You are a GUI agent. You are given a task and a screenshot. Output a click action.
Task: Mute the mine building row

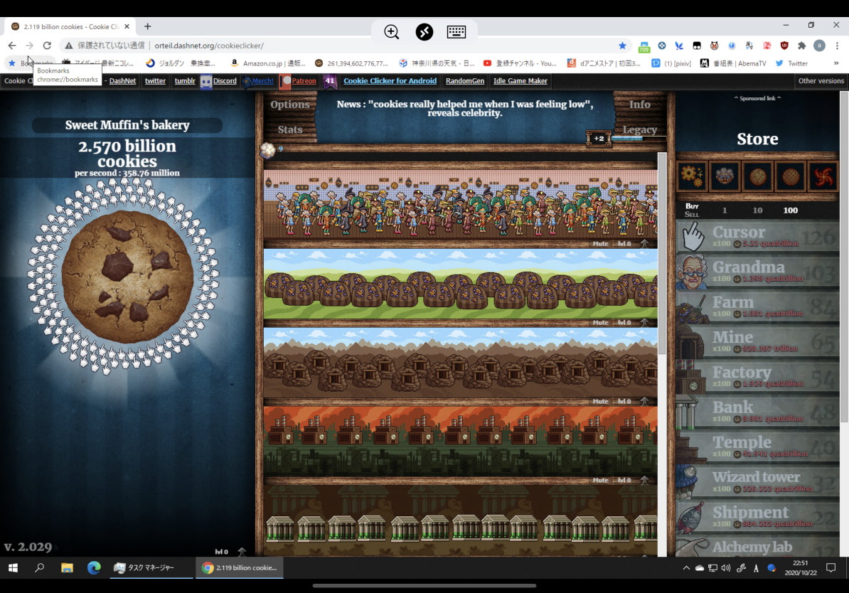click(x=600, y=401)
